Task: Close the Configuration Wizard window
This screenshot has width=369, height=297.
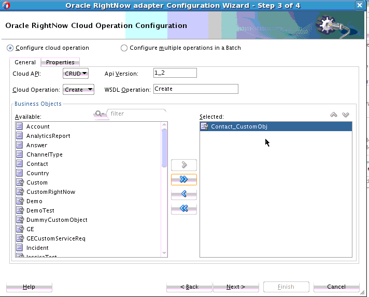Action: click(x=360, y=5)
